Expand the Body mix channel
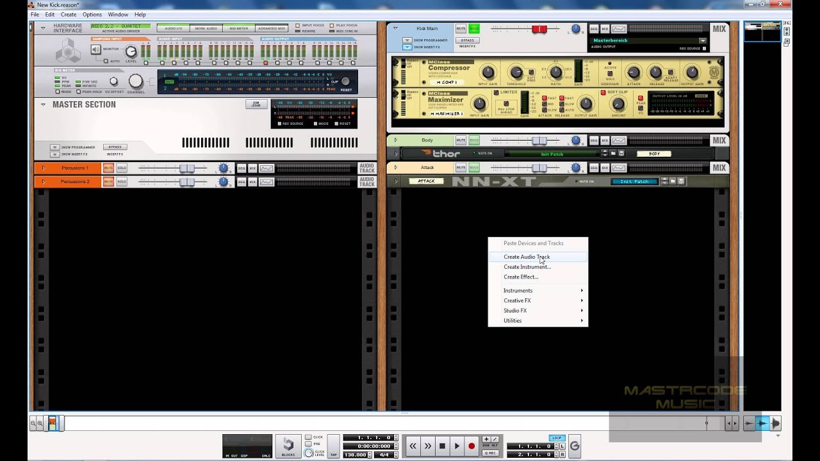This screenshot has height=461, width=820. click(395, 140)
